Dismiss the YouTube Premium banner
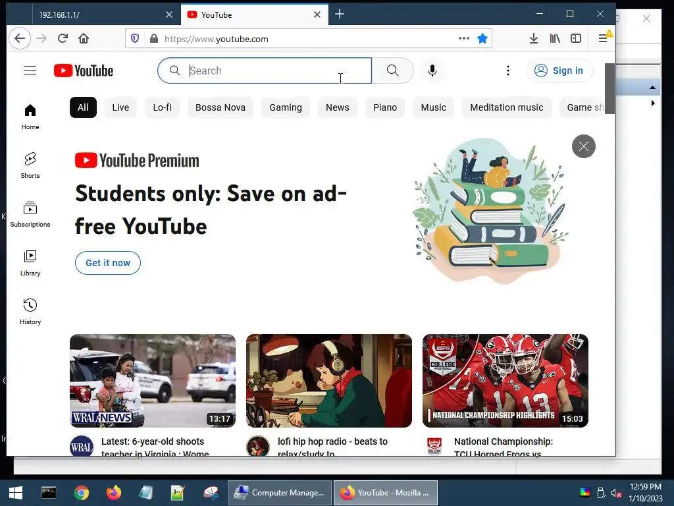The image size is (674, 506). 583,146
